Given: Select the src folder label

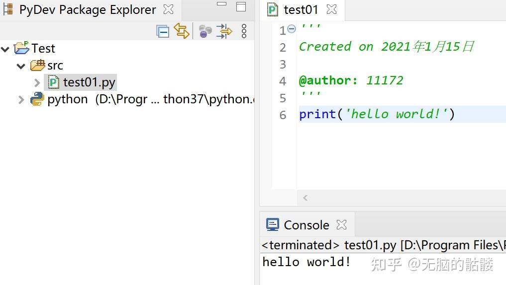Looking at the screenshot, I should pyautogui.click(x=55, y=66).
